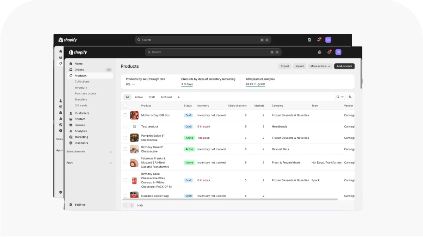
Task: Open Home icon in front sidebar
Action: [x=71, y=64]
